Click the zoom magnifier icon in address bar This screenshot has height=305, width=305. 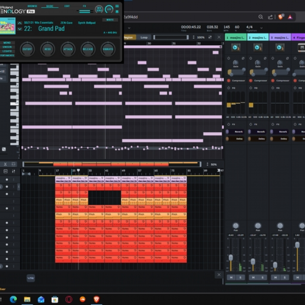click(261, 17)
